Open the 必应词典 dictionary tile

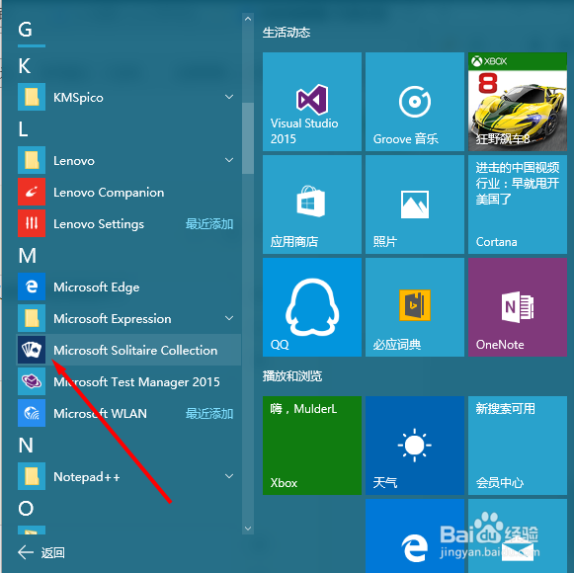(415, 307)
